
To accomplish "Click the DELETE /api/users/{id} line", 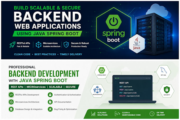I will pos(129,96).
